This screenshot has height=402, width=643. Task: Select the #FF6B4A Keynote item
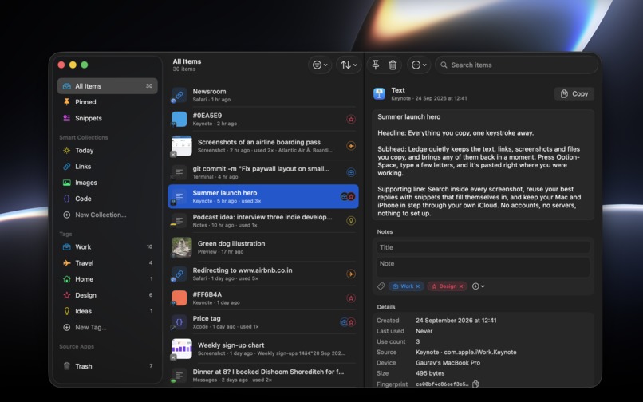(263, 298)
